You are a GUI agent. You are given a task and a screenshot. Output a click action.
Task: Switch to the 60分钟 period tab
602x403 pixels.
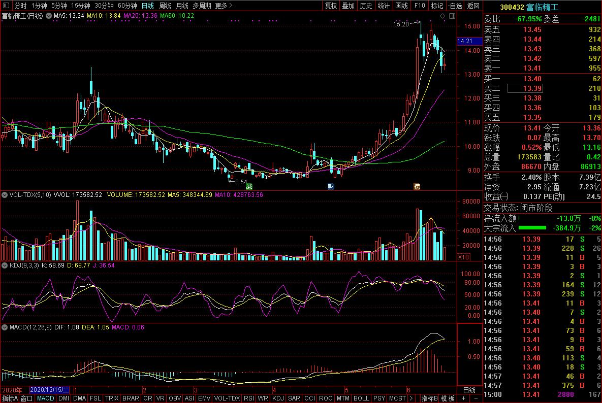[x=127, y=6]
